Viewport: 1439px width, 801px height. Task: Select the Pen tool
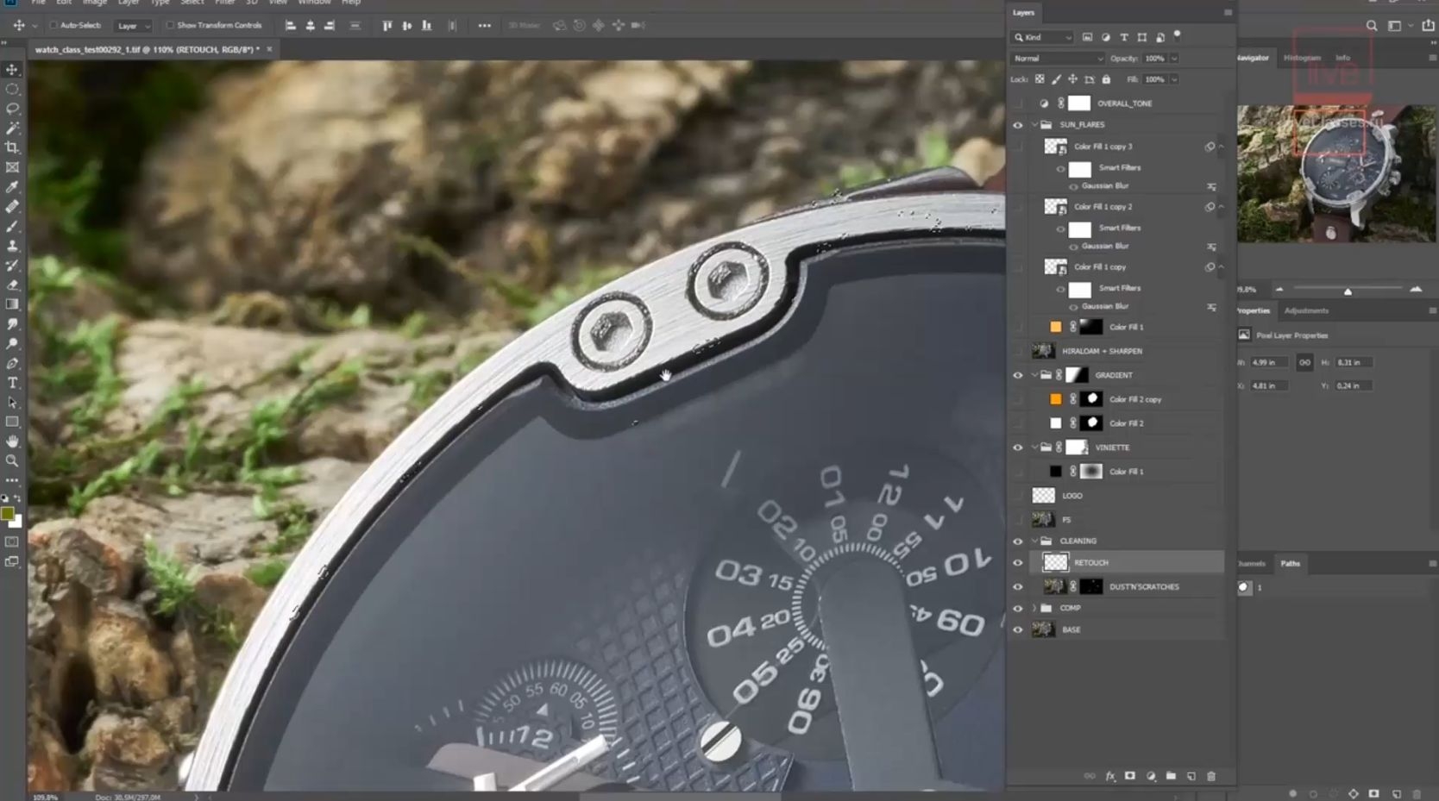tap(12, 363)
